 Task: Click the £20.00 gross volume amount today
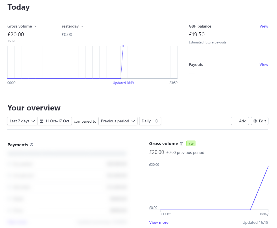pos(16,35)
